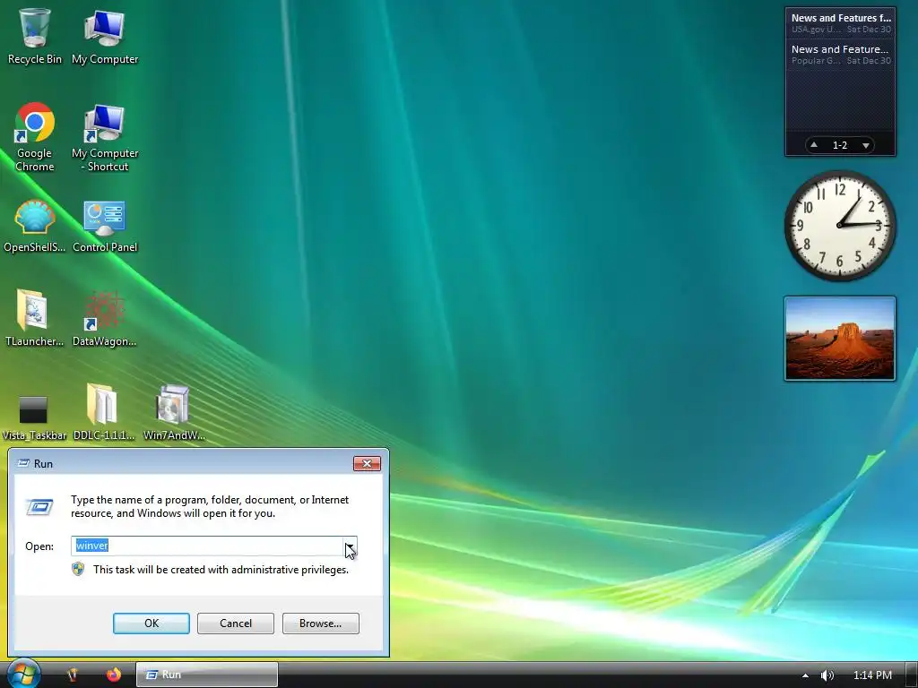Close the Run dialog with the red X
The width and height of the screenshot is (918, 688).
point(367,463)
